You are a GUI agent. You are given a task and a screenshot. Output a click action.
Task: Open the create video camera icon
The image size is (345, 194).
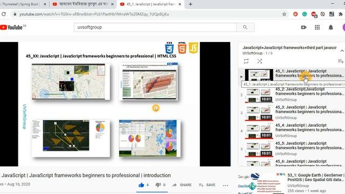pos(303,27)
